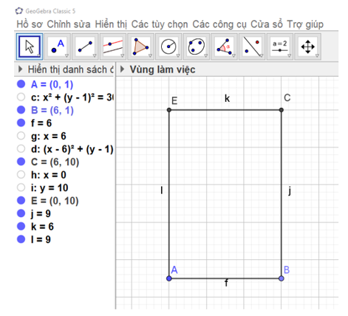Select the Slider a=2 tool
The width and height of the screenshot is (348, 316).
[280, 47]
